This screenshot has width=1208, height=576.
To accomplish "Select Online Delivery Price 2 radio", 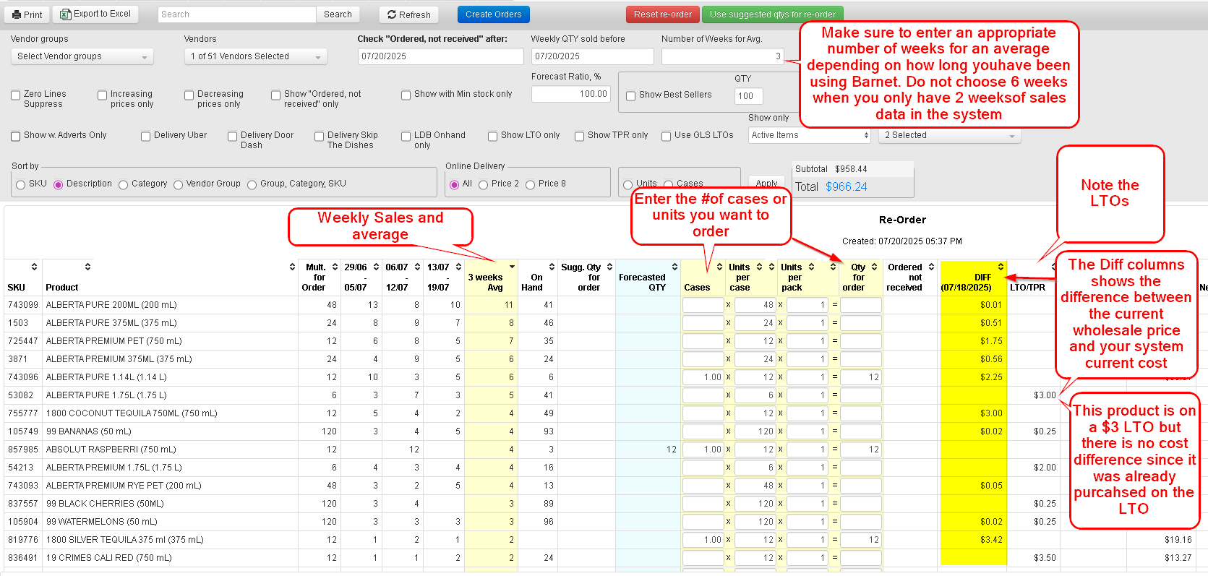I will pyautogui.click(x=483, y=185).
